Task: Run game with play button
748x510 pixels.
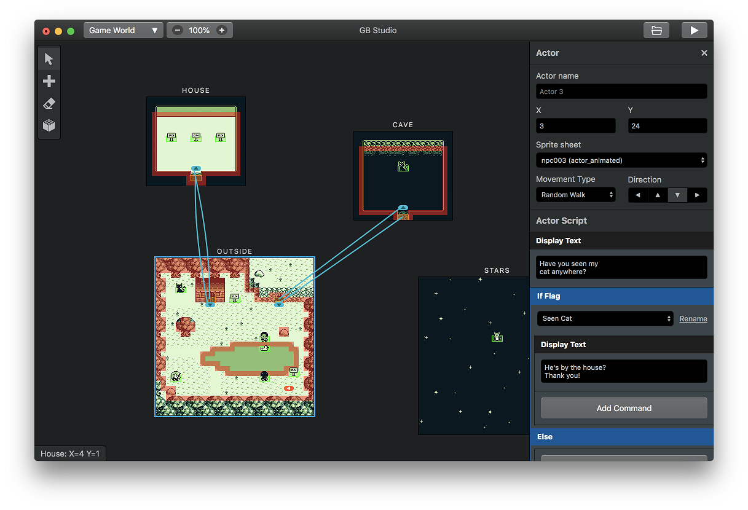Action: point(695,30)
